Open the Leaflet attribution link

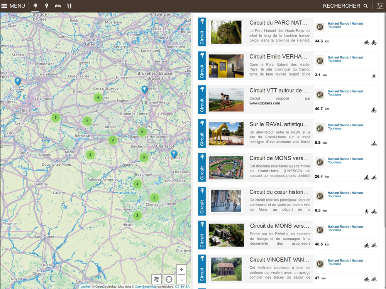tap(85, 287)
